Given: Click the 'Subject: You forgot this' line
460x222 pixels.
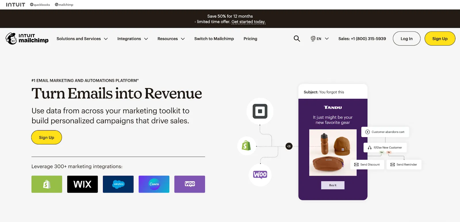Looking at the screenshot, I should pyautogui.click(x=324, y=92).
